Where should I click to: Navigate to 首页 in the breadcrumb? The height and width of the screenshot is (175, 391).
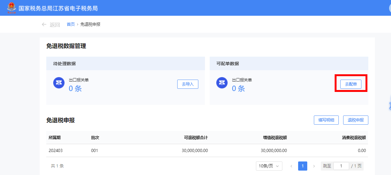[x=71, y=24]
